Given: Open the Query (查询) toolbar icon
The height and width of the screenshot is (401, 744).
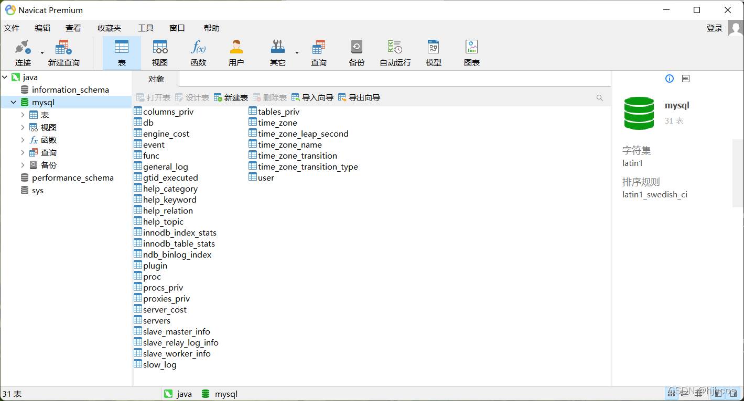Looking at the screenshot, I should (x=319, y=48).
